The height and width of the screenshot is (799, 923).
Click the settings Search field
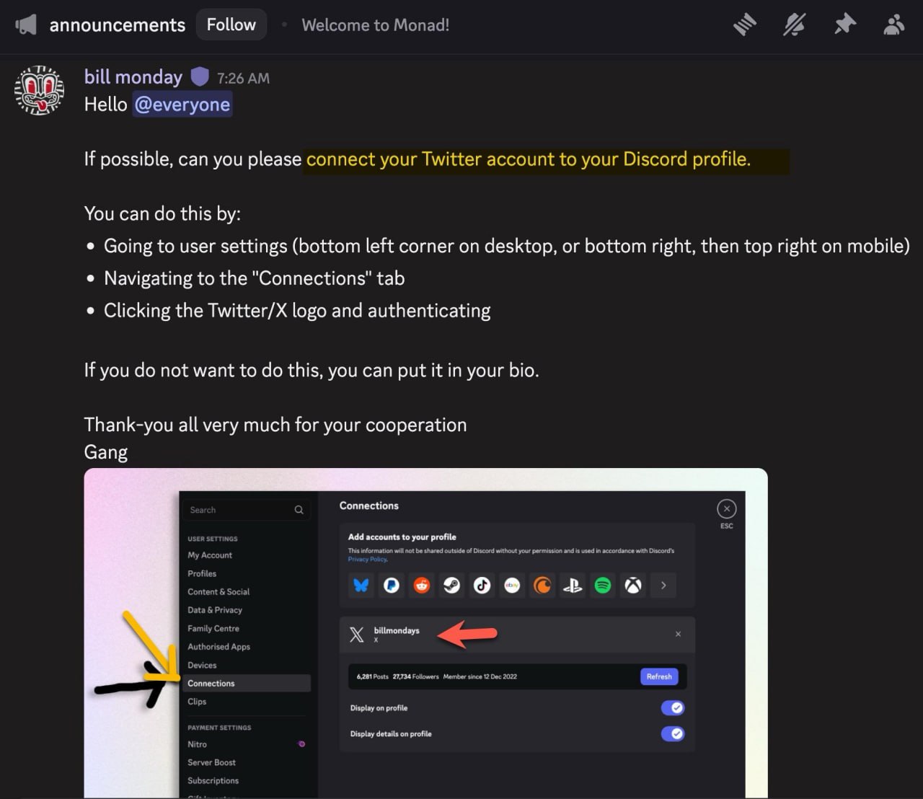(x=246, y=510)
